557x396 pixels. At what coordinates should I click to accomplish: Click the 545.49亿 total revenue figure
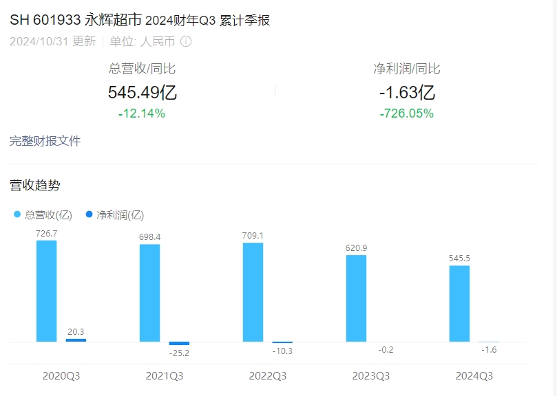coord(142,93)
